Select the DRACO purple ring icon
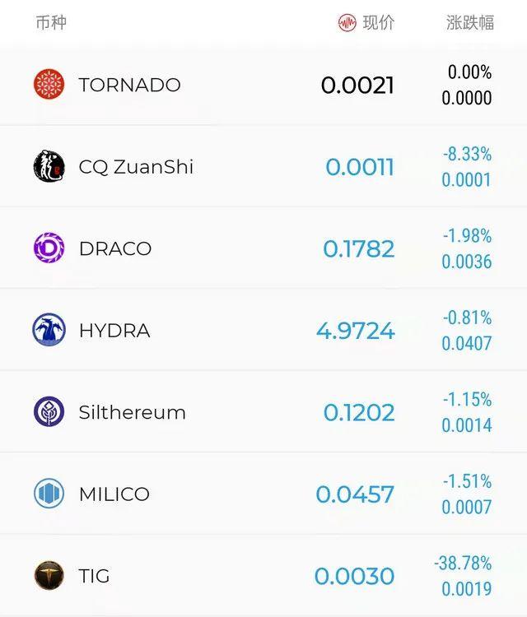This screenshot has width=527, height=617. [49, 248]
